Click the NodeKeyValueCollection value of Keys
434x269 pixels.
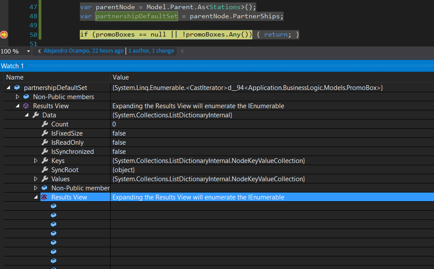point(209,160)
